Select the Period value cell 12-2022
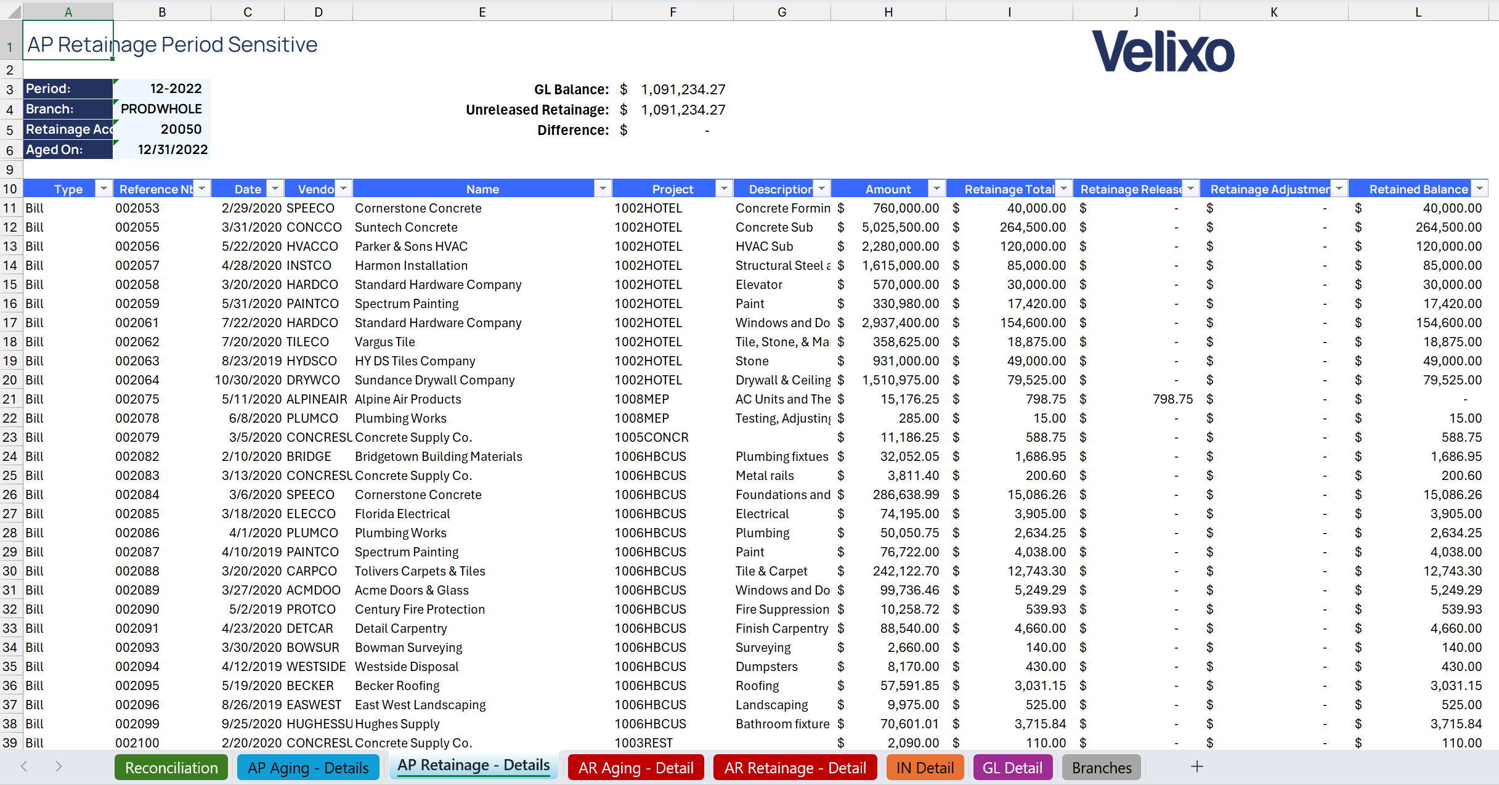This screenshot has width=1499, height=785. [161, 89]
